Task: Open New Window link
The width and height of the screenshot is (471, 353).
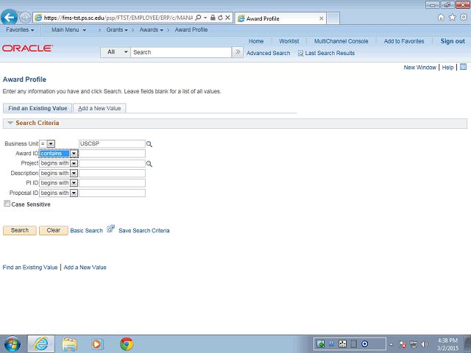Action: 419,67
